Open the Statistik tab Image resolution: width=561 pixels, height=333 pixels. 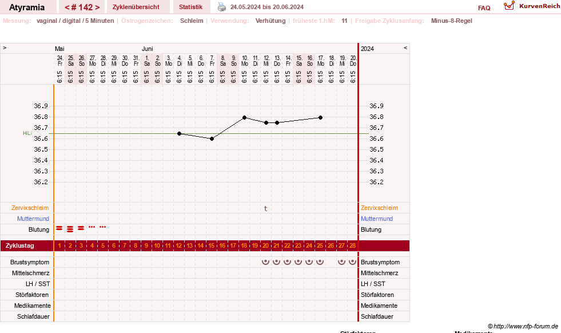(x=190, y=7)
